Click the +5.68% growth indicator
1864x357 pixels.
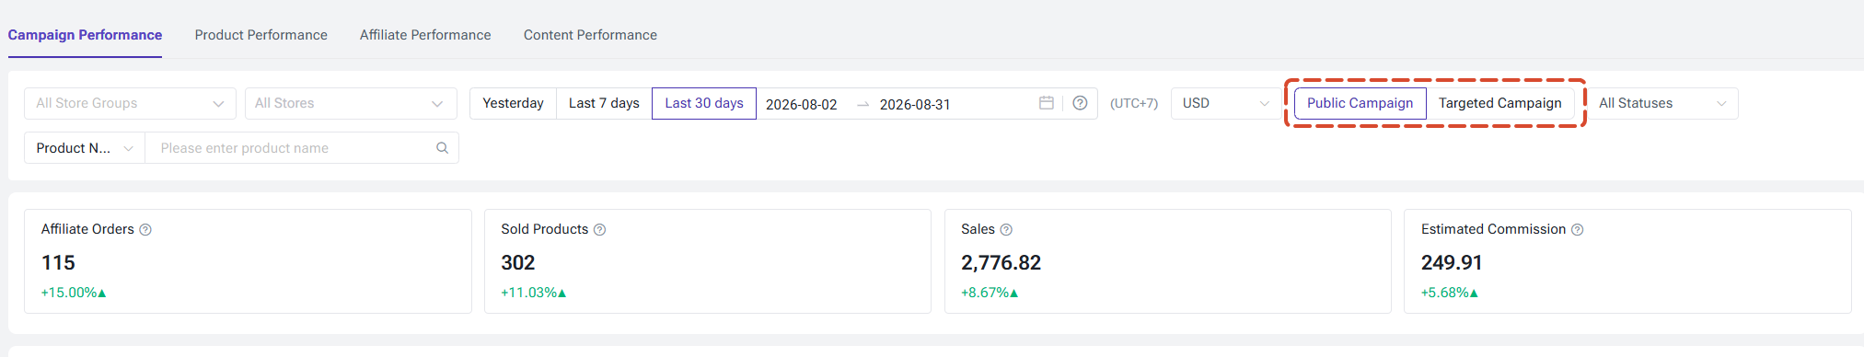(1450, 293)
